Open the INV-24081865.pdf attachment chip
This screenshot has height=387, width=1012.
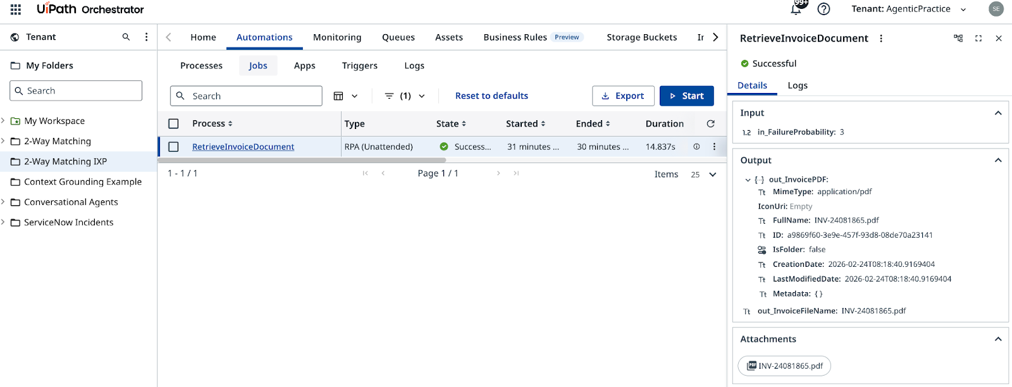click(x=784, y=366)
